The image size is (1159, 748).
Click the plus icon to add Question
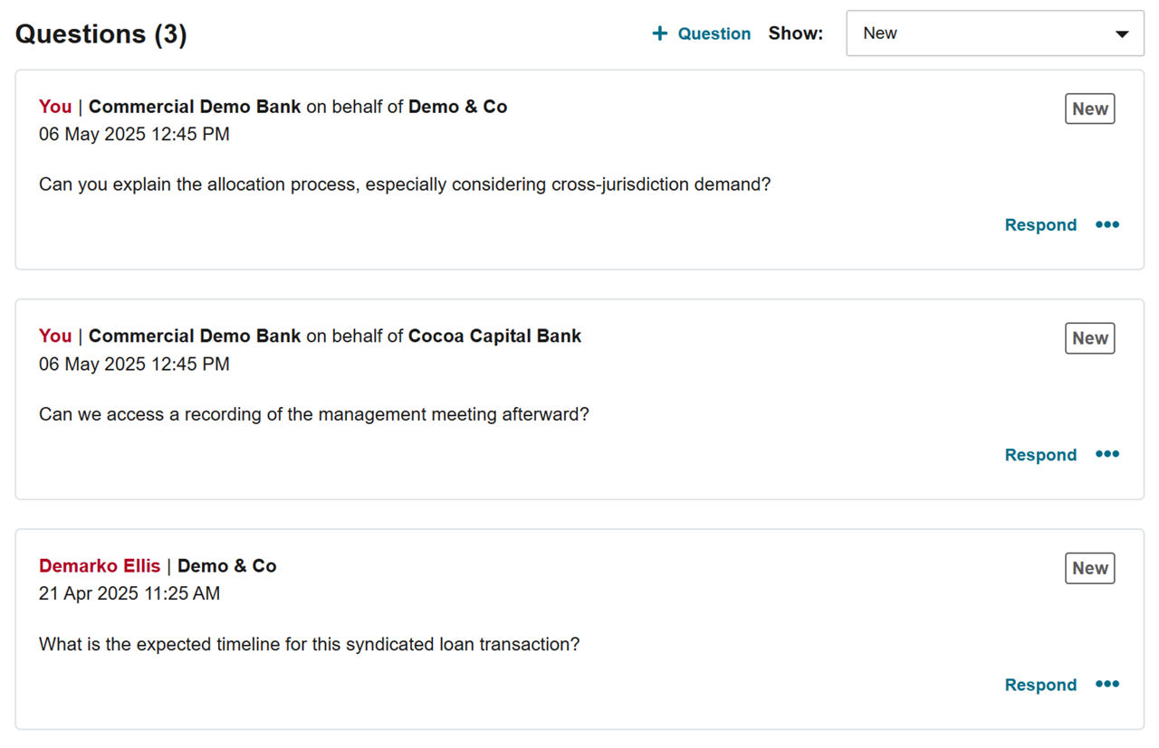[659, 33]
